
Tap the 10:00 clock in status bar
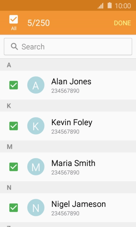(x=123, y=6)
